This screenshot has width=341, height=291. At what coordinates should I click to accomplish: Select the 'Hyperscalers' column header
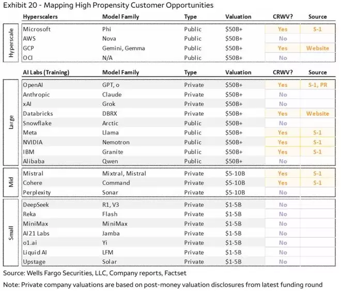43,17
